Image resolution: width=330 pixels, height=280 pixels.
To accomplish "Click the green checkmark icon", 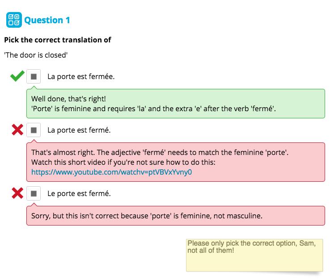I will point(17,76).
